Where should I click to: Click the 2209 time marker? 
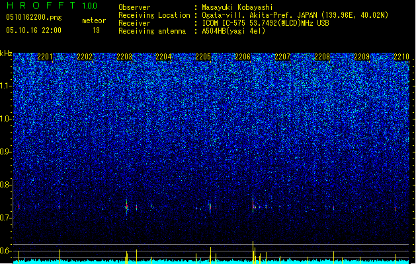pos(362,56)
